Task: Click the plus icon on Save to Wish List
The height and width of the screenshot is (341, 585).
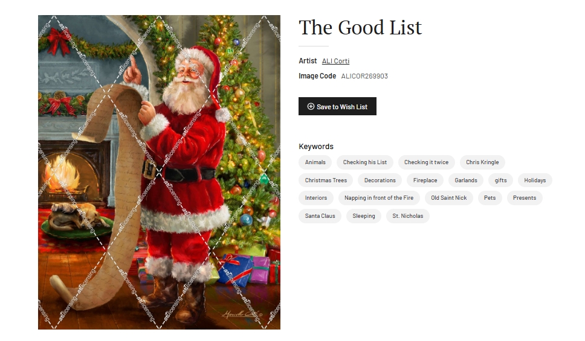Action: tap(311, 107)
